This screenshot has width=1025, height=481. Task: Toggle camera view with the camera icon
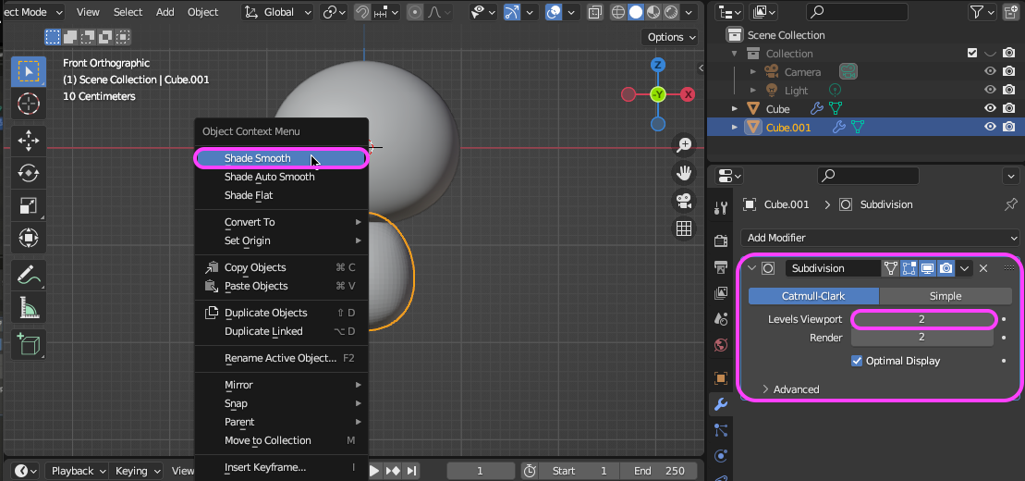pos(684,201)
